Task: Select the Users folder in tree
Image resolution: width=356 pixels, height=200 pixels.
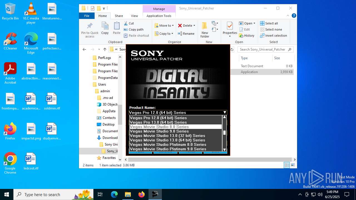Action: tap(102, 84)
